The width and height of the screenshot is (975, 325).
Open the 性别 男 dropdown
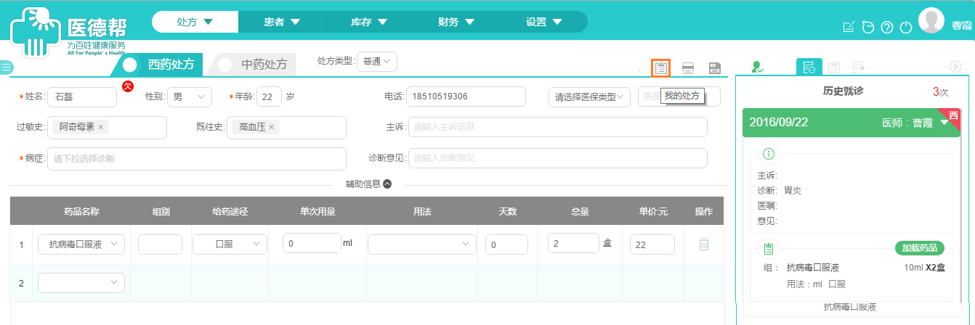189,96
